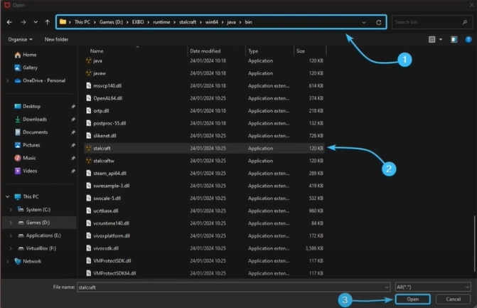The image size is (477, 308).
Task: Select the vivoxsdk.dll file icon
Action: coord(89,248)
